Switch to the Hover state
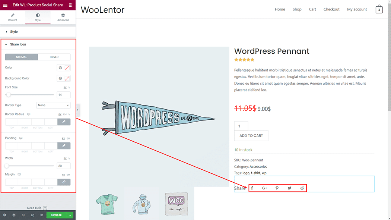The image size is (391, 220). tap(54, 57)
